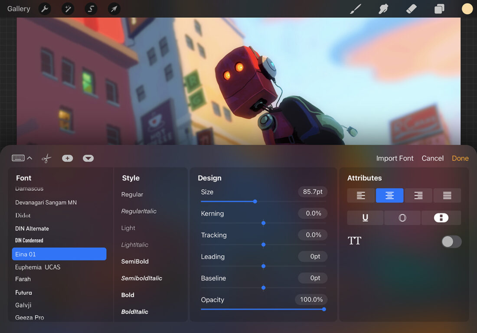Activate the Selection tool
This screenshot has height=333, width=477.
point(91,9)
